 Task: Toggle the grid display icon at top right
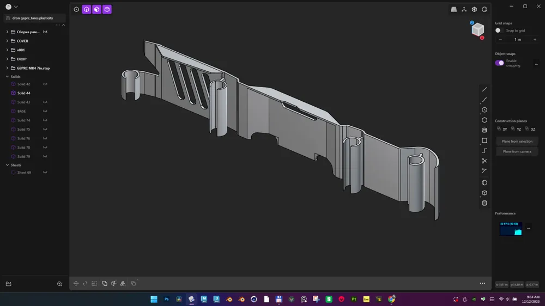pos(454,9)
